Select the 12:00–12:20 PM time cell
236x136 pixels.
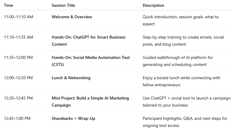click(18, 78)
